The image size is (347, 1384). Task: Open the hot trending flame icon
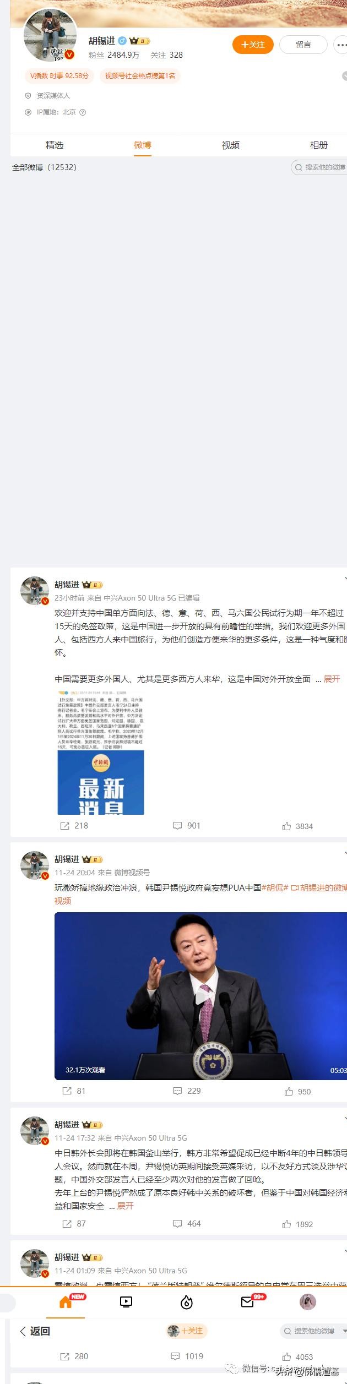click(x=186, y=1302)
